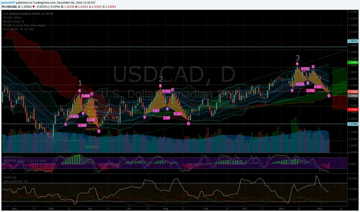
Task: Click the Jul label on time axis
Action: click(x=129, y=209)
